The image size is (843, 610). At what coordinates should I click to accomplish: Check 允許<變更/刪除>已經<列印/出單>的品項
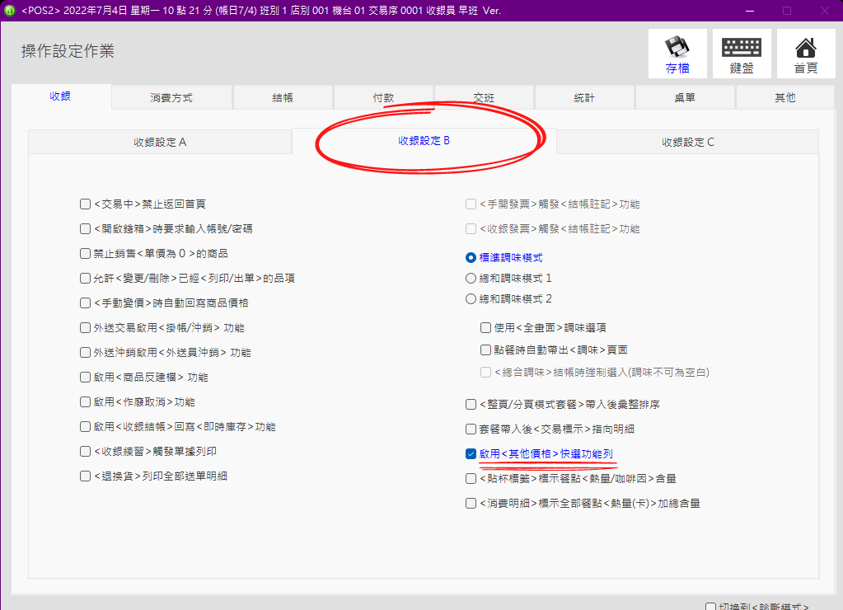point(85,278)
